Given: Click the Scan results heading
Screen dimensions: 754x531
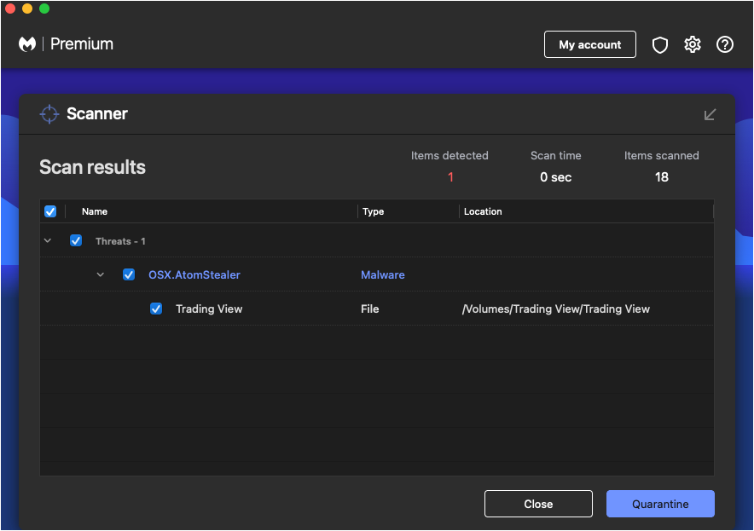Looking at the screenshot, I should pos(92,167).
